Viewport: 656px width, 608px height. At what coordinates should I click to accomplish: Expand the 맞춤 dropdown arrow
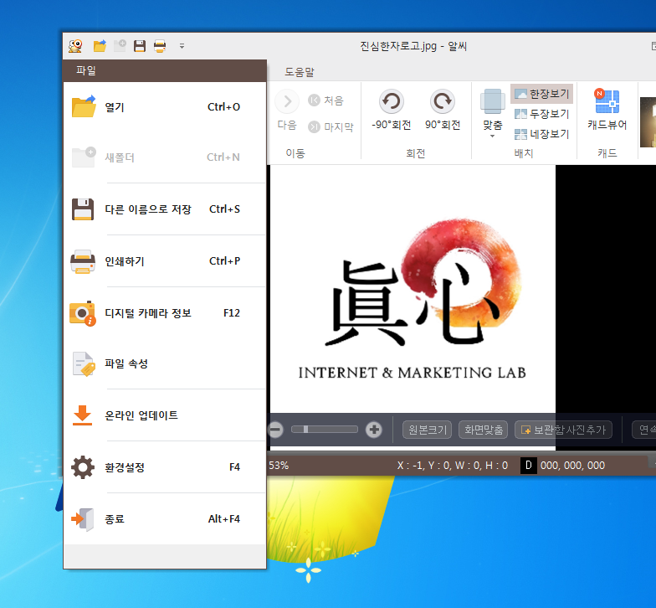click(492, 136)
